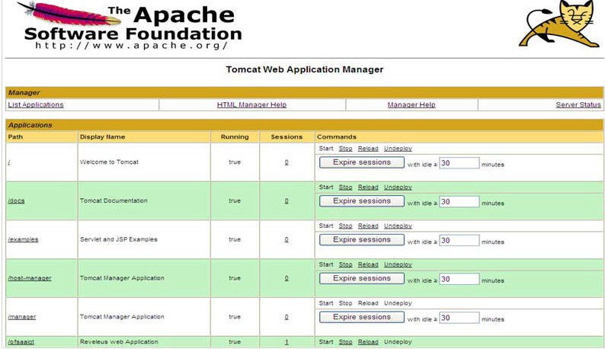Click the Apache Software Foundation logo

coord(130,25)
